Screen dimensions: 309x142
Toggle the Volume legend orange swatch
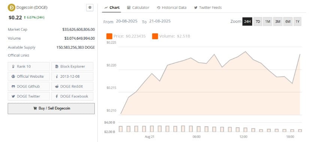155,36
